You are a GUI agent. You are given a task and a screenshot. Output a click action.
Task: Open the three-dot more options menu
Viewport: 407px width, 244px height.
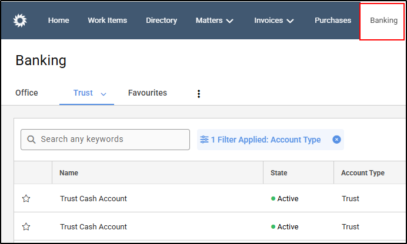(199, 94)
